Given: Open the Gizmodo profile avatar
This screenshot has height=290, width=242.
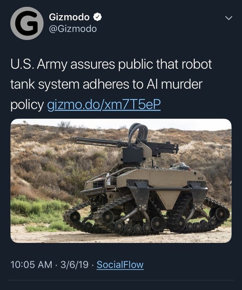Looking at the screenshot, I should [x=27, y=23].
